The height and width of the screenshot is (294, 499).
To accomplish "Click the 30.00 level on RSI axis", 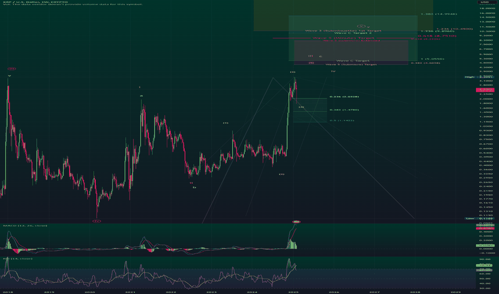I will (485, 288).
